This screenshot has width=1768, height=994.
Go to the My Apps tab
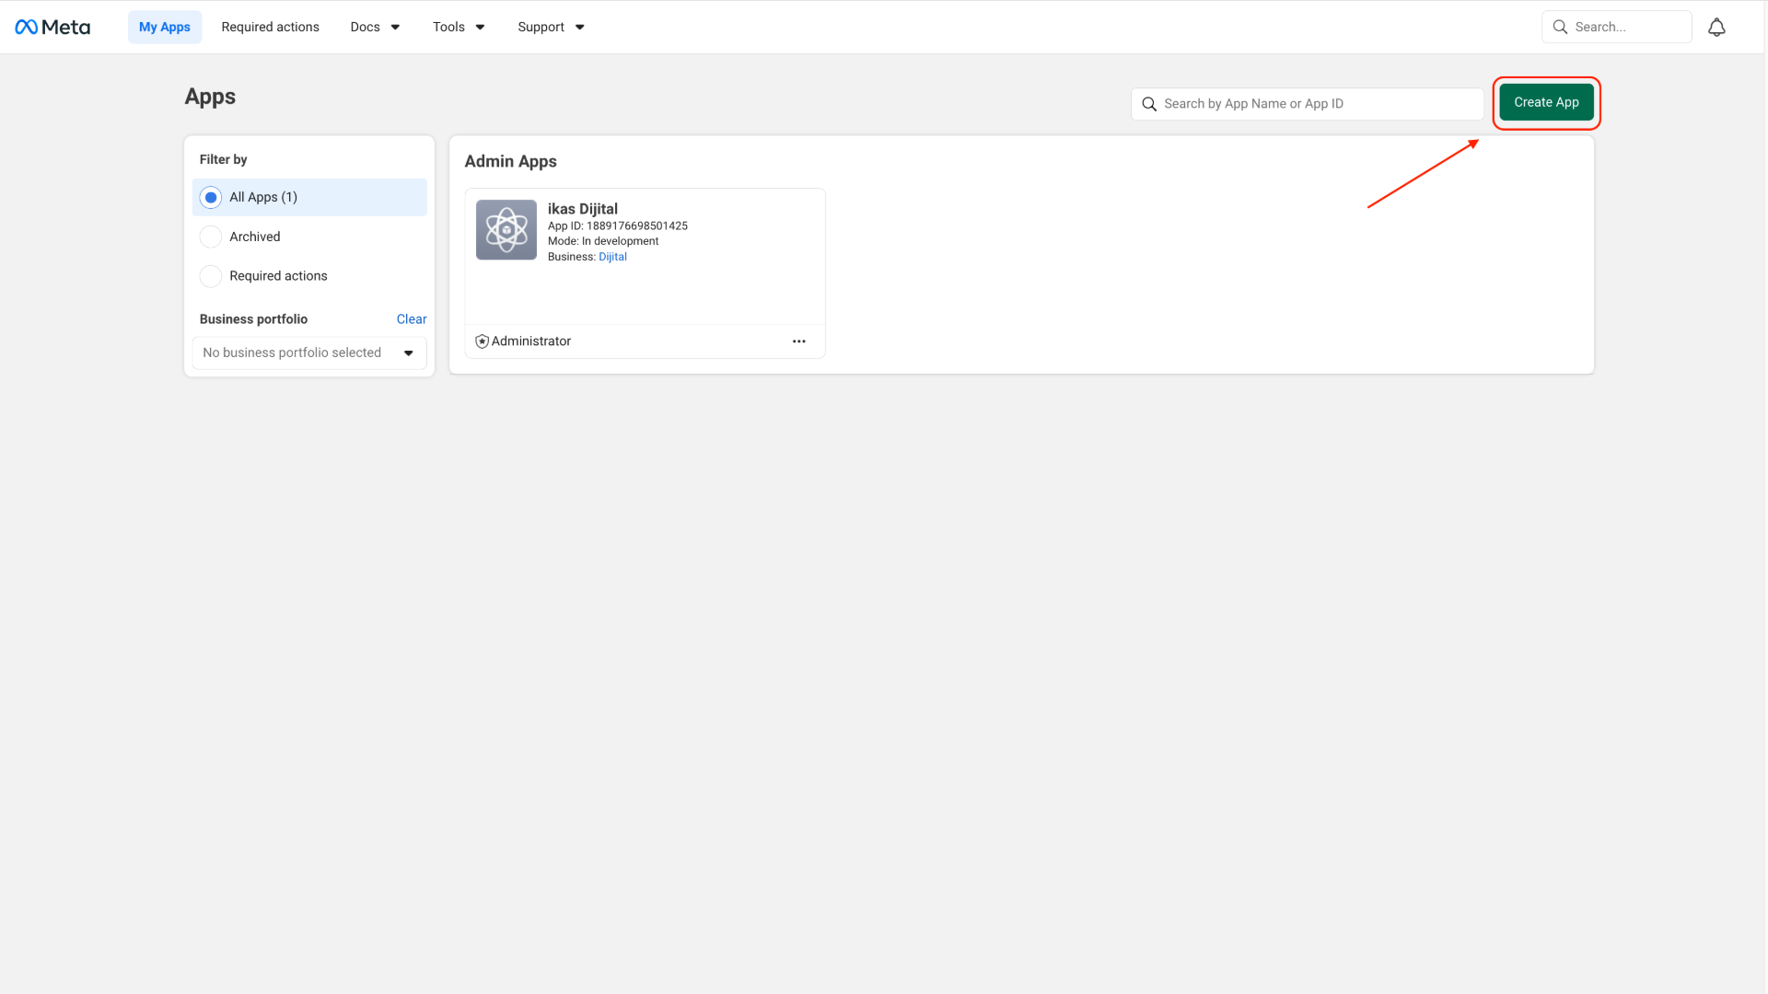pyautogui.click(x=165, y=27)
